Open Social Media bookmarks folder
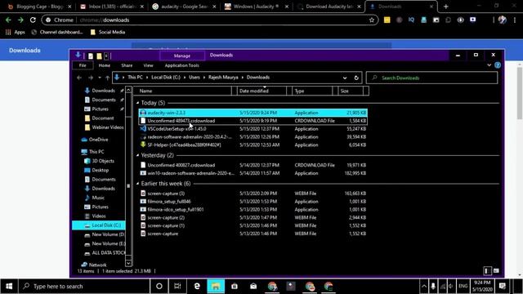The image size is (523, 294). click(x=108, y=32)
